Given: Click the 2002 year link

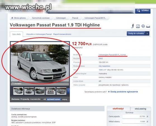Looking at the screenshot, I should (x=101, y=59).
